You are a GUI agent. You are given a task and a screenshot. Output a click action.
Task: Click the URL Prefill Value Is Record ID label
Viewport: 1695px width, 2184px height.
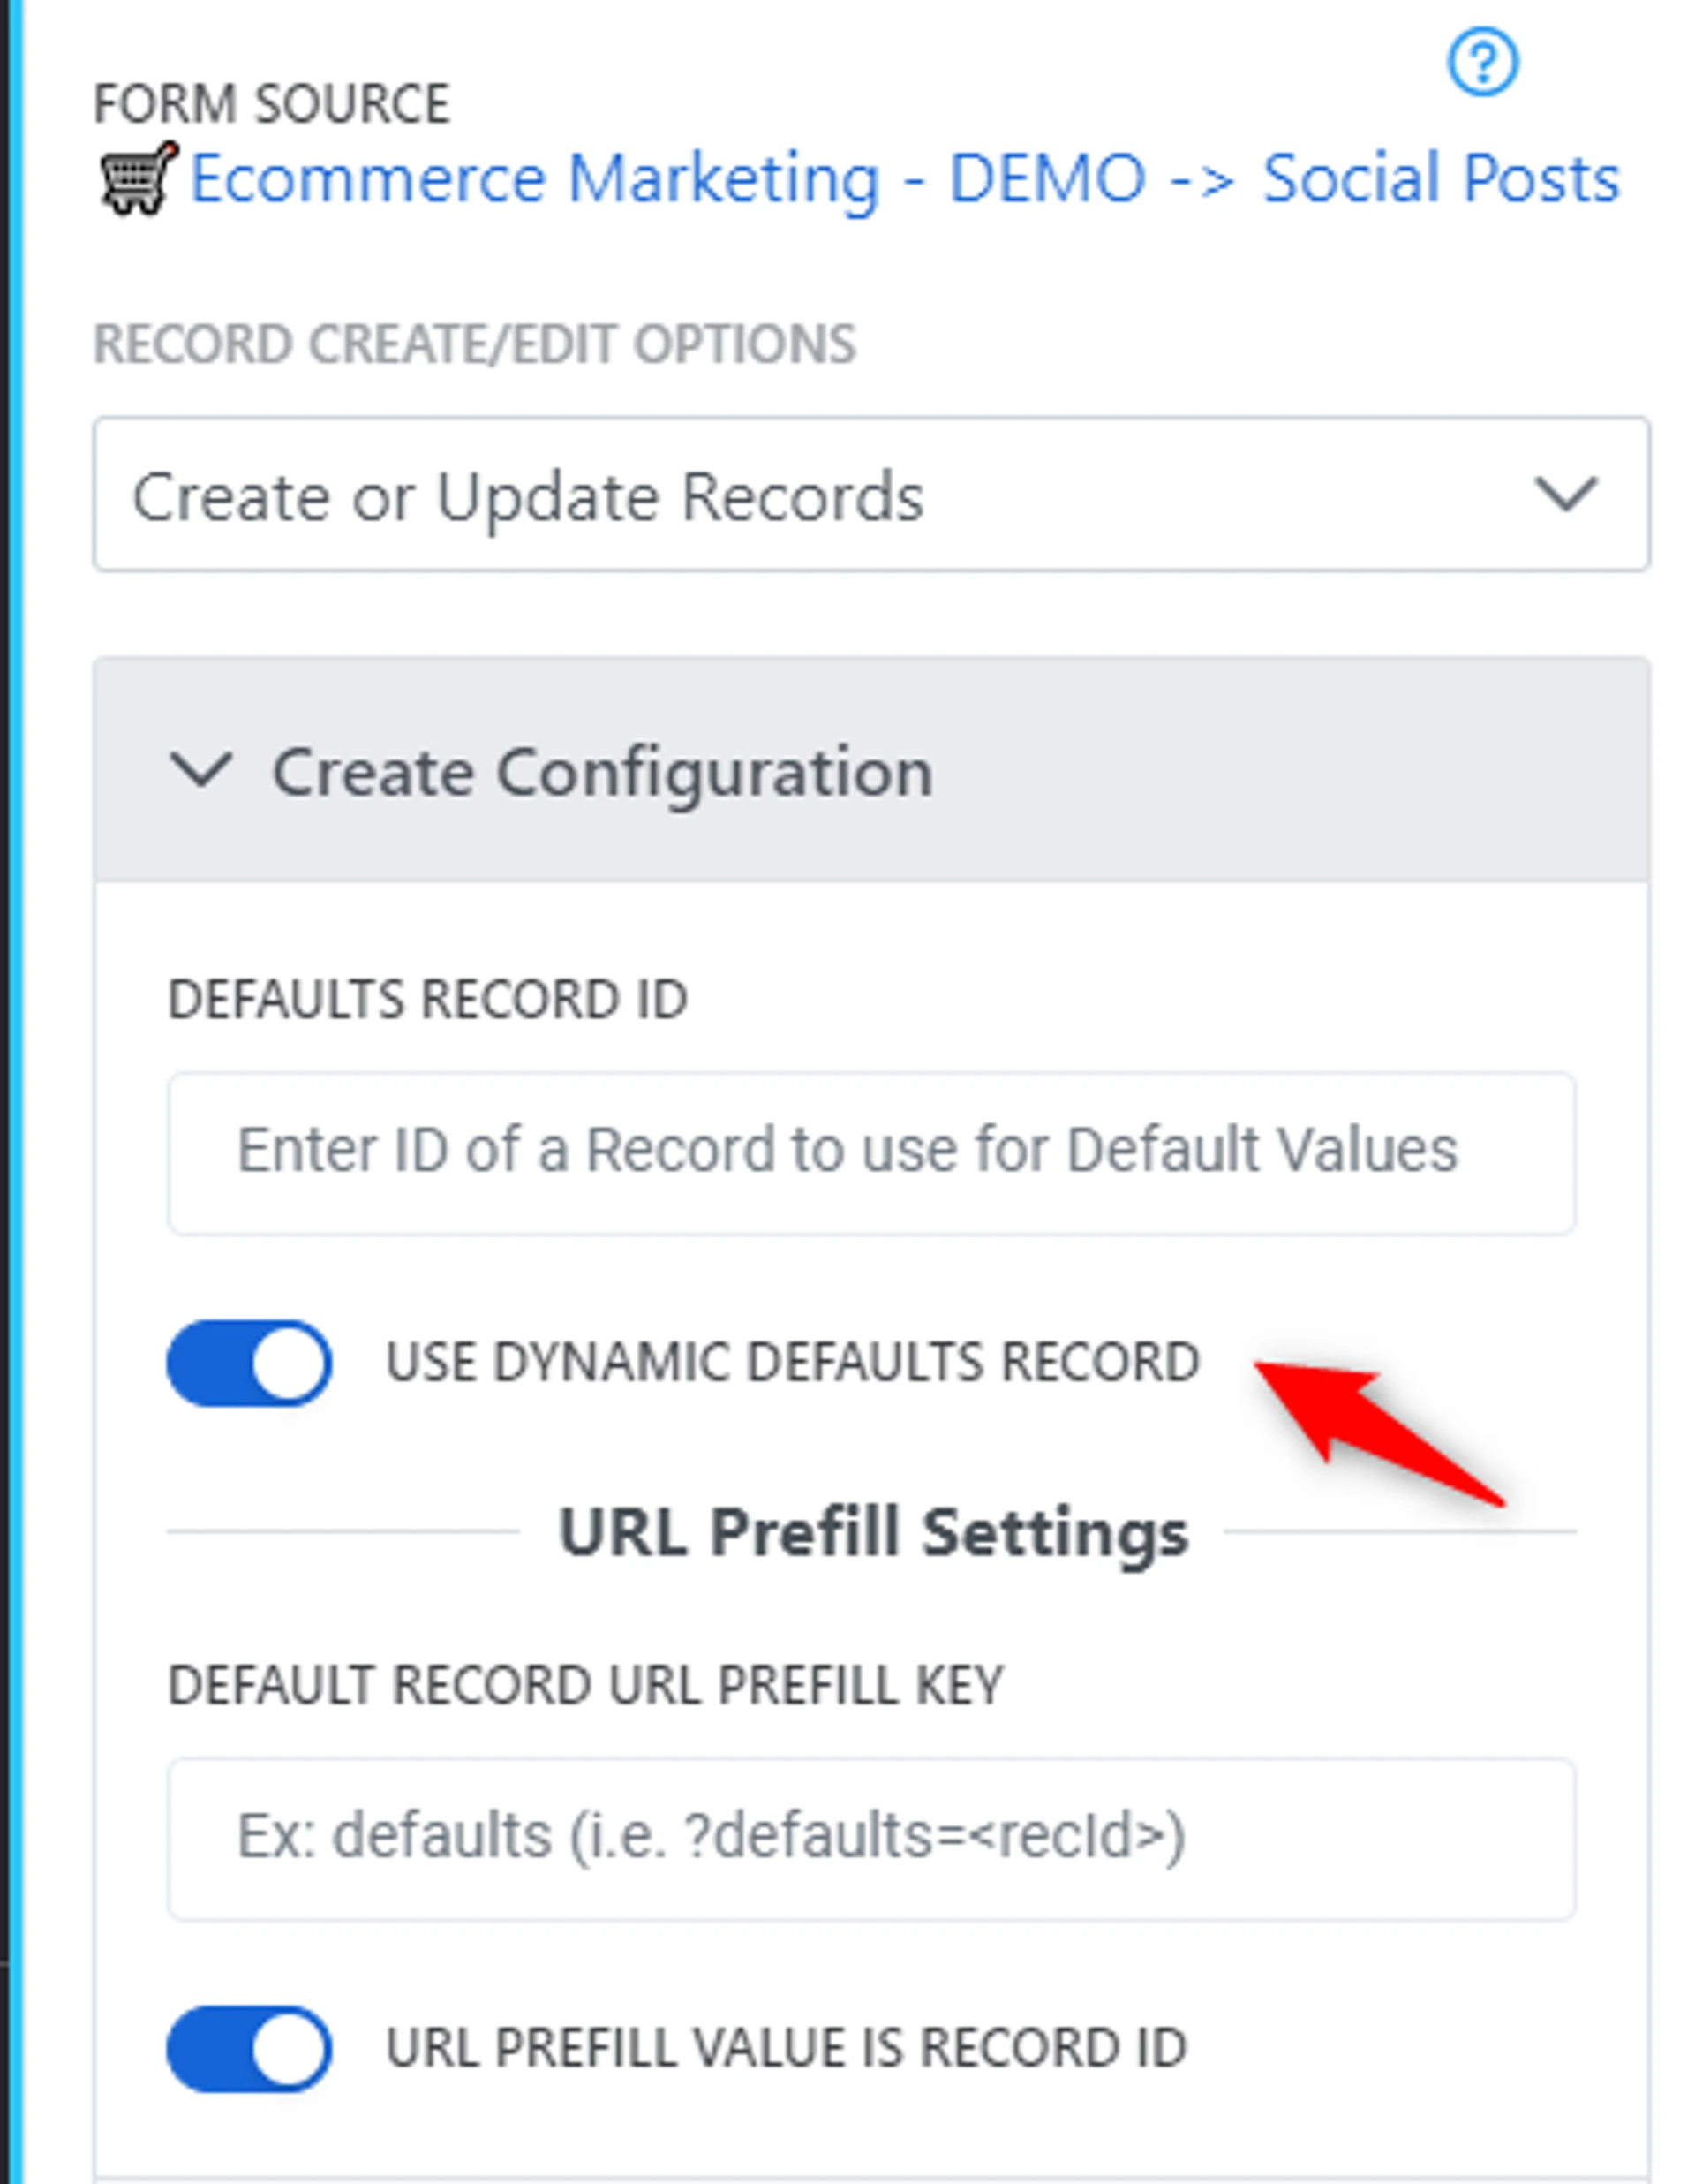(x=787, y=2048)
